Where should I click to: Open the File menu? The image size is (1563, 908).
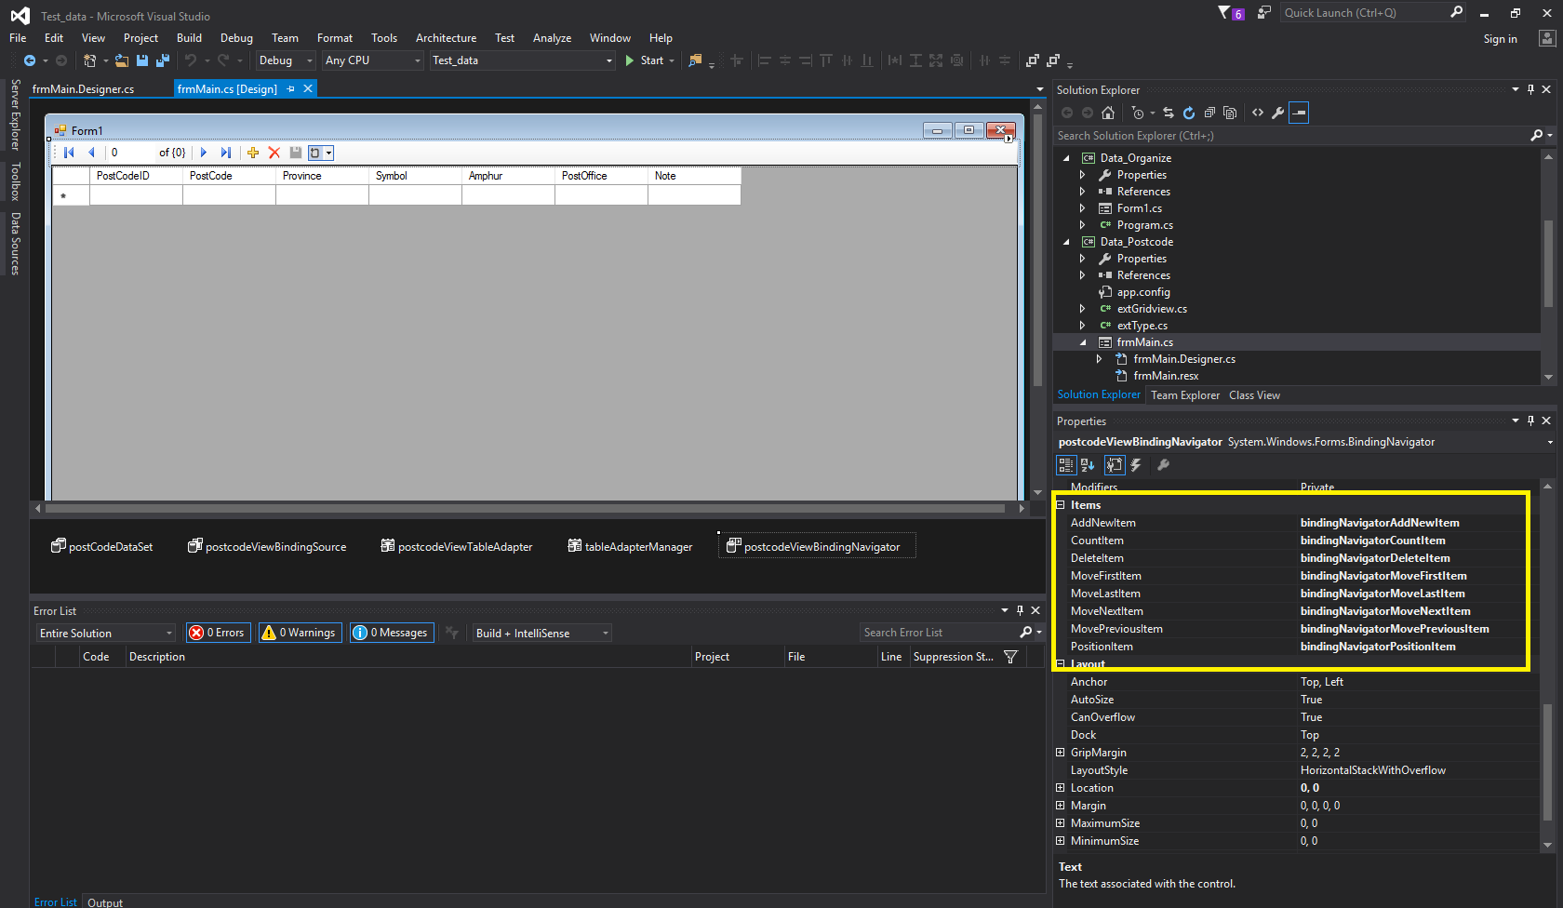pyautogui.click(x=18, y=38)
